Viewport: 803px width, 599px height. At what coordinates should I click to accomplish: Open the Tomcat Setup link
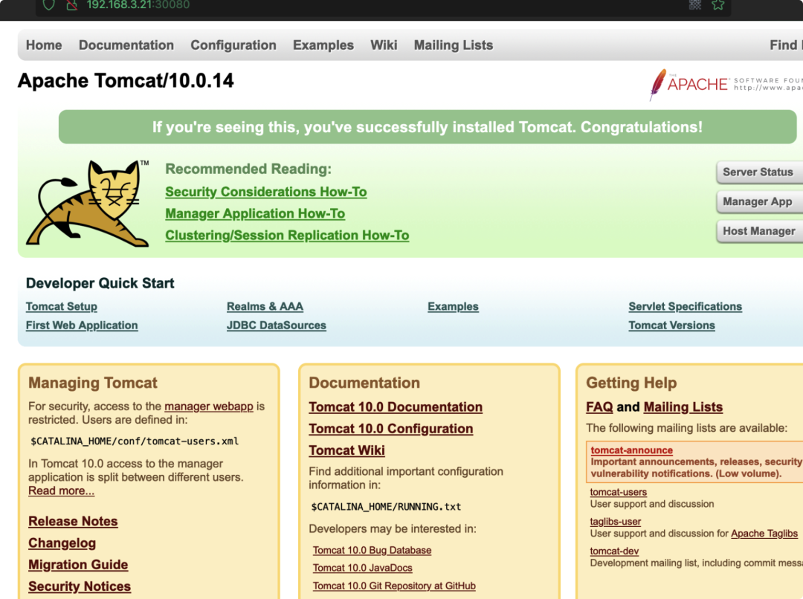(62, 307)
